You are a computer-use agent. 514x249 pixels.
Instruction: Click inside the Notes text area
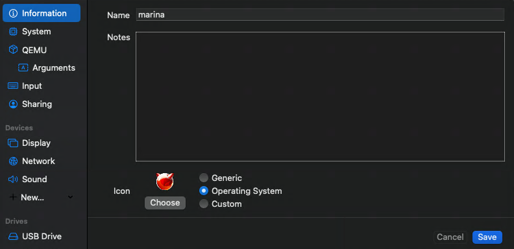tap(320, 97)
